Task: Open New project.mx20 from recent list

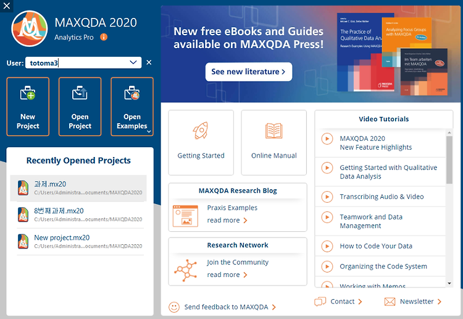Action: pos(80,242)
